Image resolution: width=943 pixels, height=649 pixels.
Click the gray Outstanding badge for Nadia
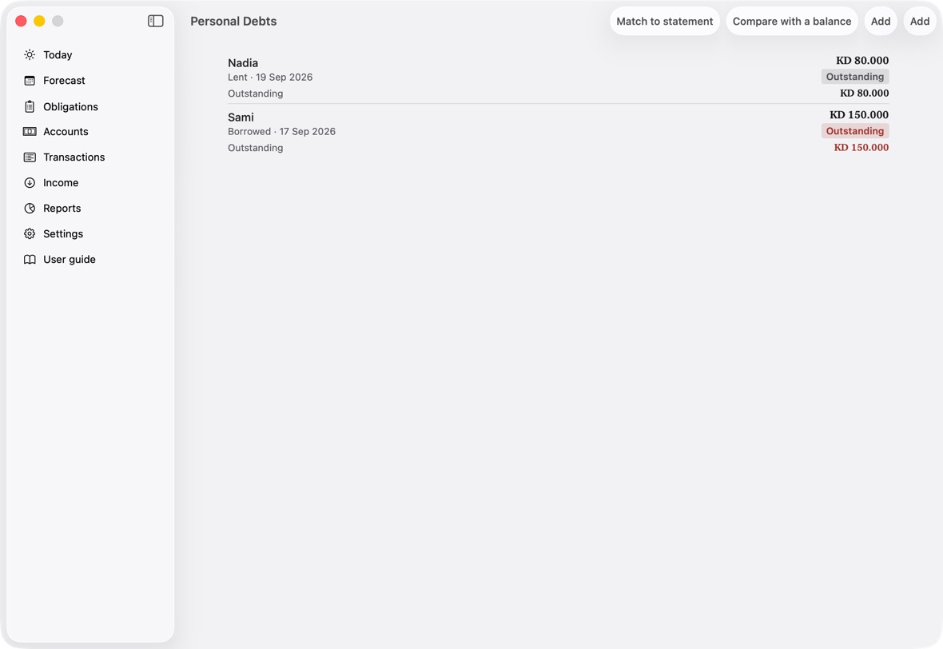click(x=854, y=77)
